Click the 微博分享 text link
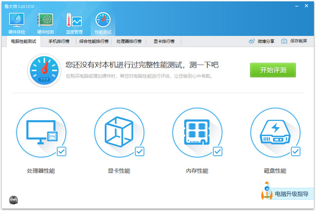The image size is (316, 211). tap(266, 41)
